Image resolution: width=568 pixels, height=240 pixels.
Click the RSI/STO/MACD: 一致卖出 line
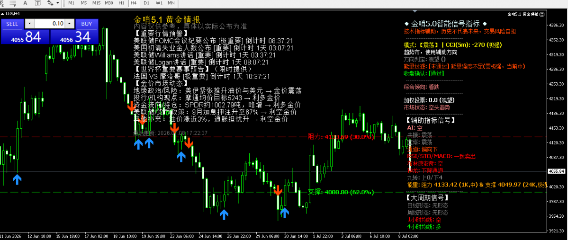click(x=441, y=156)
